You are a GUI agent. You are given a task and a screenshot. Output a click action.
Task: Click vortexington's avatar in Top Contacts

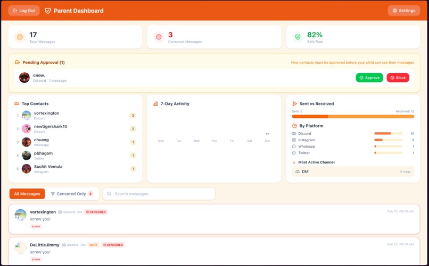(x=27, y=115)
